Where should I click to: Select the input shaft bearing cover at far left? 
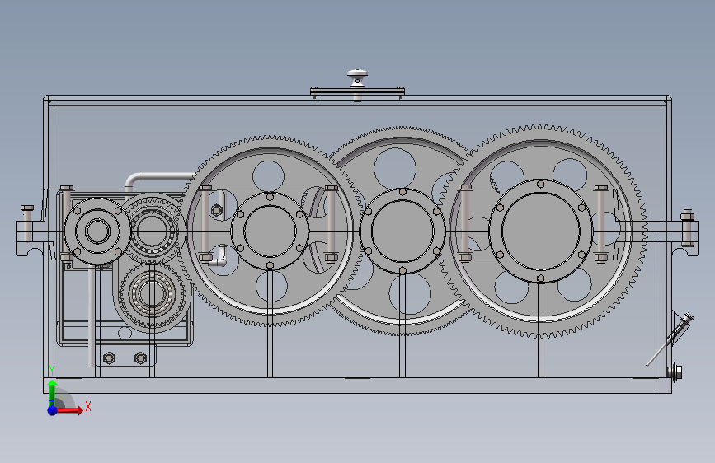click(x=97, y=231)
